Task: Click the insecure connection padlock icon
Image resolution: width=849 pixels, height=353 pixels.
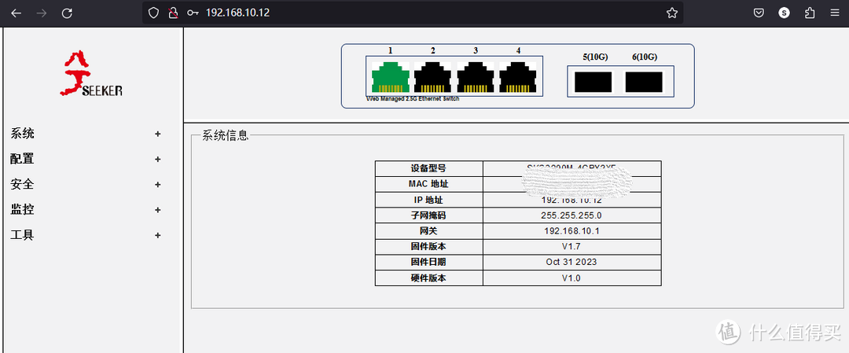Action: click(173, 13)
